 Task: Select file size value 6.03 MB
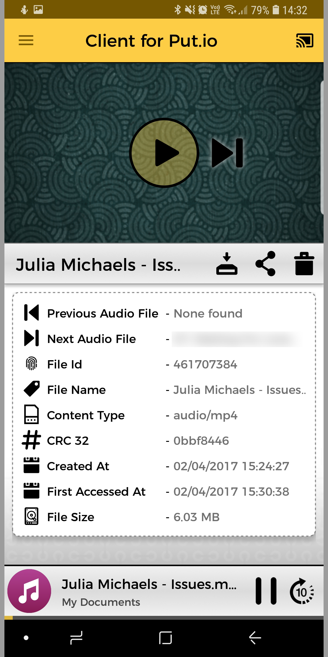click(x=197, y=517)
